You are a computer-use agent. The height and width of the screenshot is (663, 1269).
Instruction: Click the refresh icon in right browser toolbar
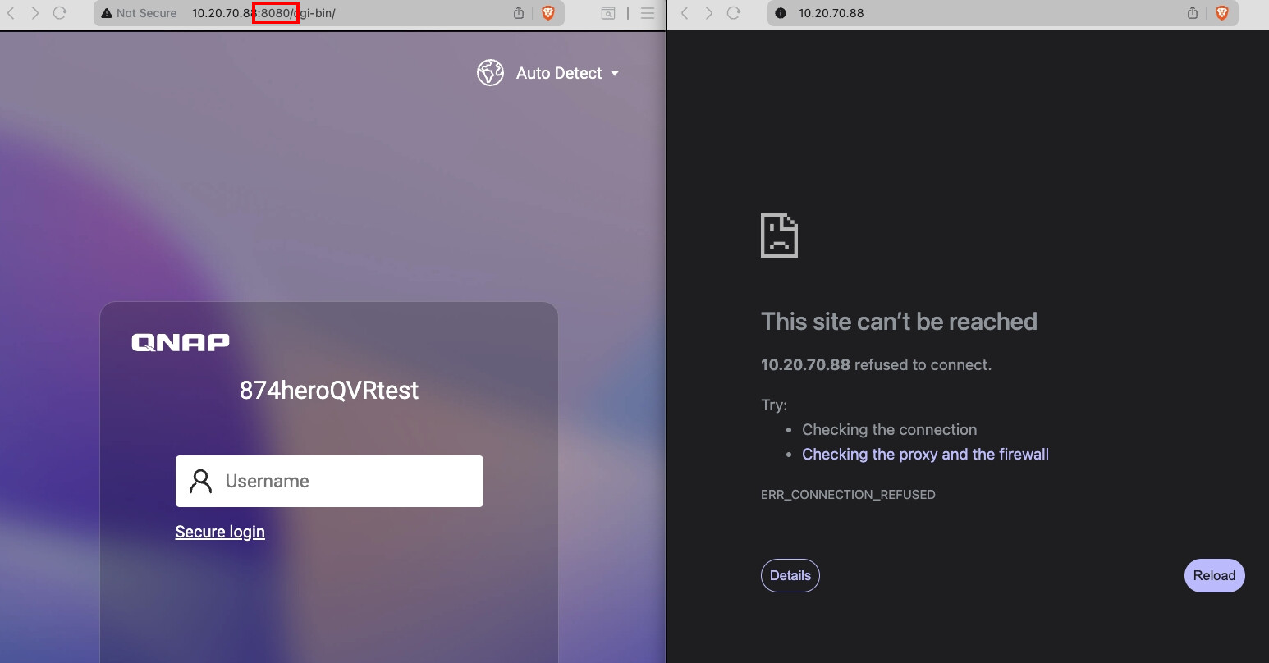[734, 13]
